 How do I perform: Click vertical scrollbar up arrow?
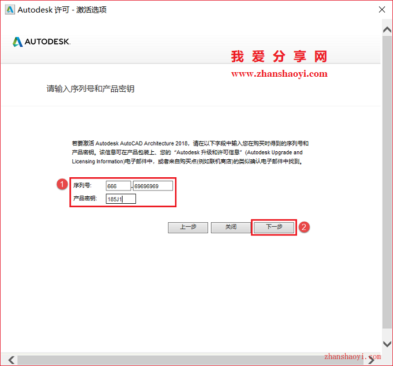[x=387, y=30]
